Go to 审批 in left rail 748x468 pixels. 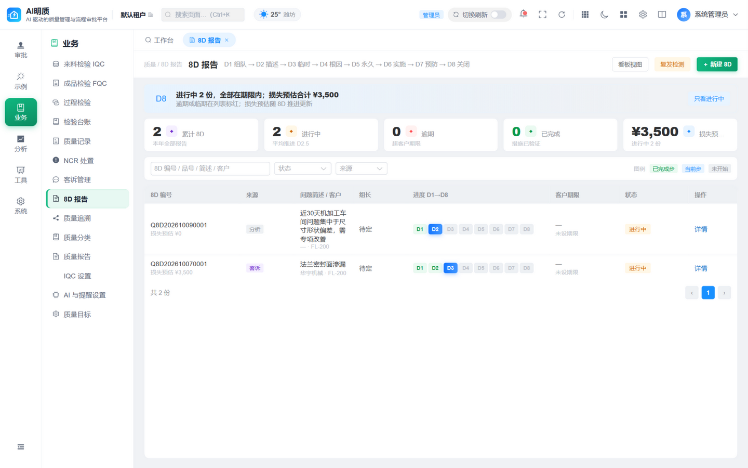pos(21,50)
